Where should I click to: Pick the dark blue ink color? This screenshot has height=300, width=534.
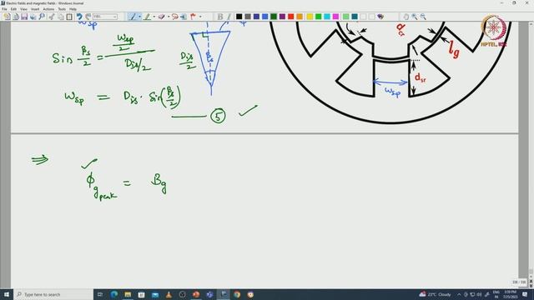(x=256, y=17)
